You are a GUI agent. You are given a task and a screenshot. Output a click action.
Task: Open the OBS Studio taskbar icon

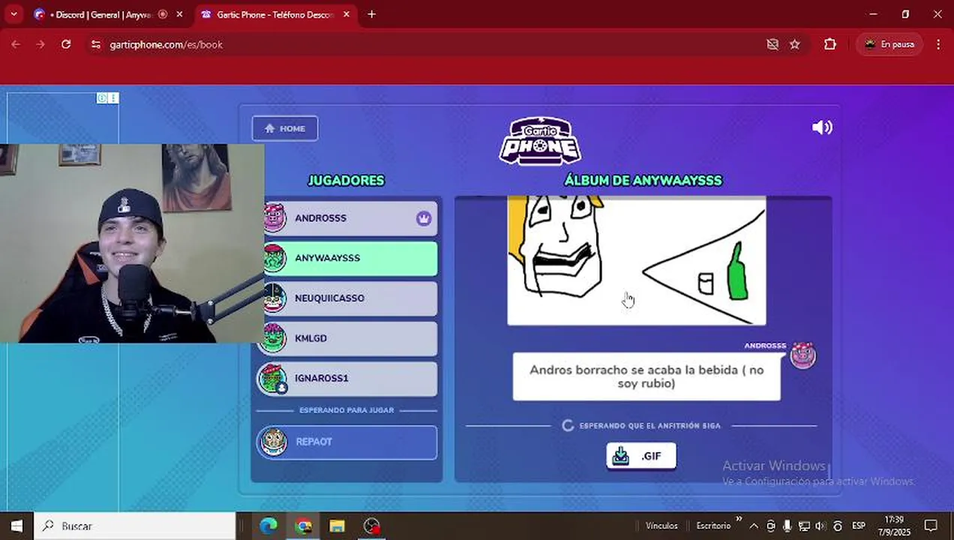pos(372,526)
